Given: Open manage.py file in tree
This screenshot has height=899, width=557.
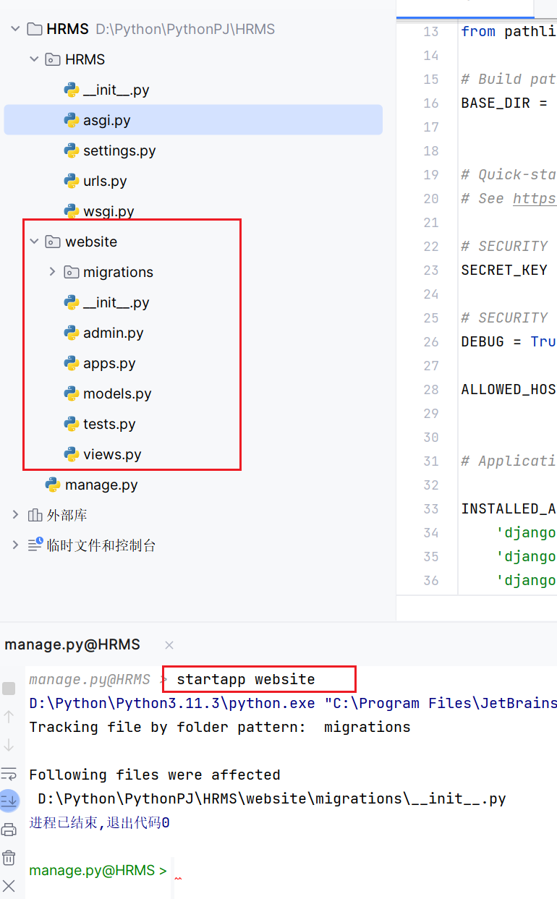Looking at the screenshot, I should click(x=101, y=485).
